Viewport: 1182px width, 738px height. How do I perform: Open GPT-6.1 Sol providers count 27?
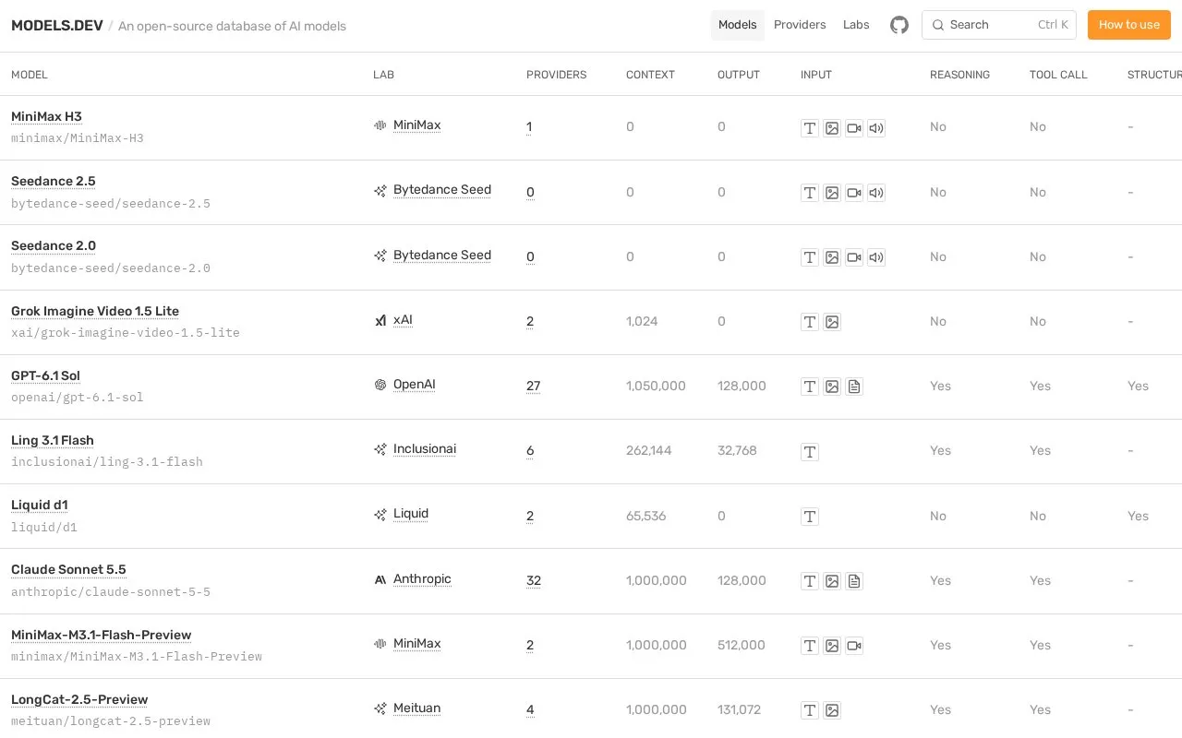coord(533,387)
